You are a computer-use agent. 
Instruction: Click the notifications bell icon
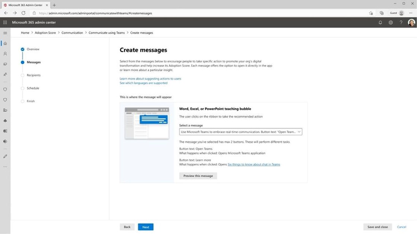[x=380, y=22]
